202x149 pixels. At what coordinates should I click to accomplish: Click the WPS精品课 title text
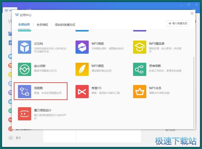(x=157, y=44)
